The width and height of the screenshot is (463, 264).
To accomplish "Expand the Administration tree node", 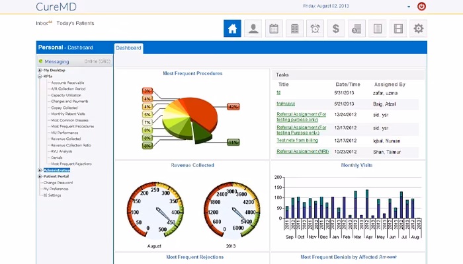I will pyautogui.click(x=40, y=170).
